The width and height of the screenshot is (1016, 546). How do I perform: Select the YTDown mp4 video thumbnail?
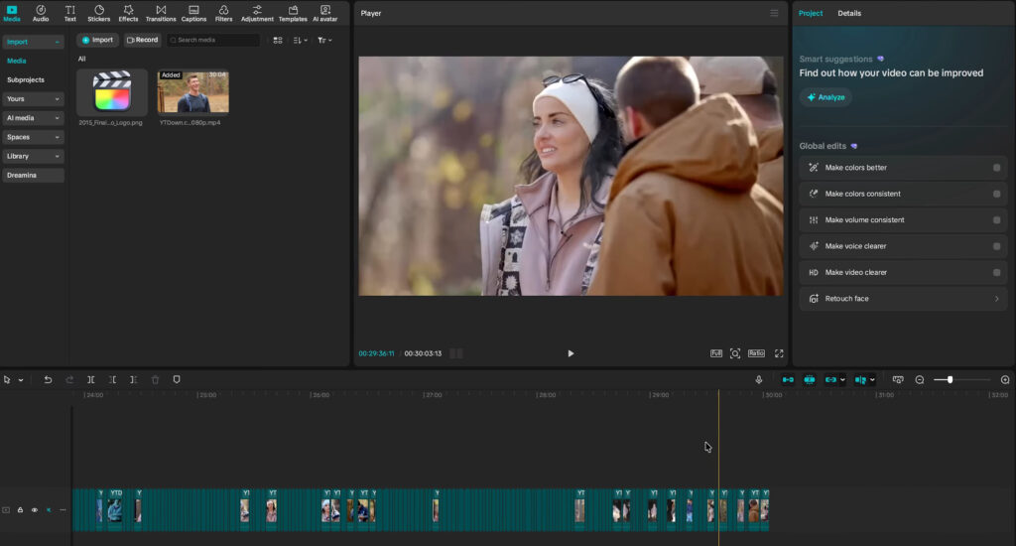pos(193,91)
